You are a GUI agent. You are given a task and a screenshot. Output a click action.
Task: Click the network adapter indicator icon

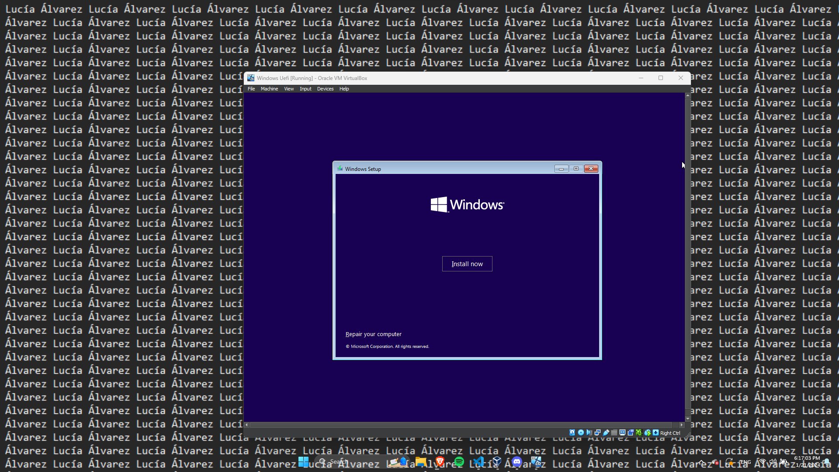click(x=597, y=433)
